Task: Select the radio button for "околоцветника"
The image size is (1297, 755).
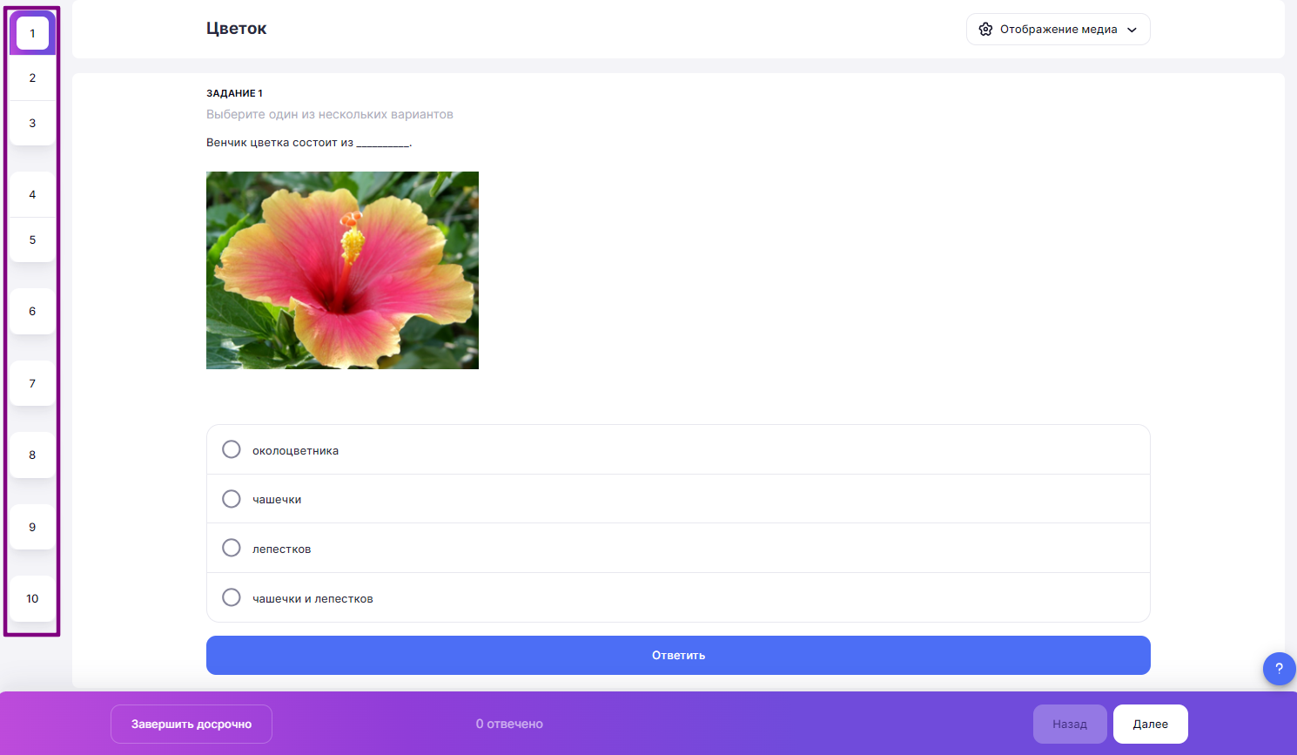Action: [232, 449]
